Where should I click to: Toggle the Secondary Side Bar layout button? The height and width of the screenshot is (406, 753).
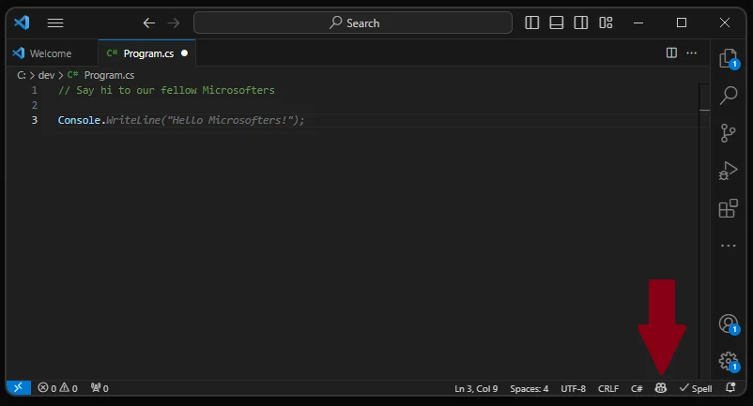pyautogui.click(x=581, y=23)
